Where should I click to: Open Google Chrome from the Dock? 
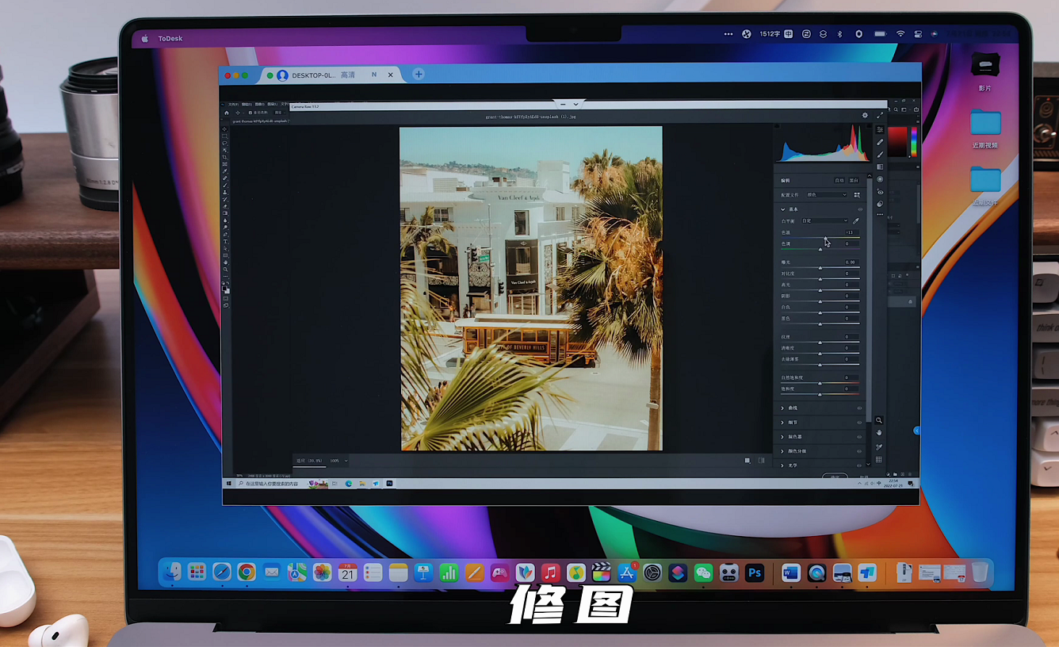[x=247, y=572]
